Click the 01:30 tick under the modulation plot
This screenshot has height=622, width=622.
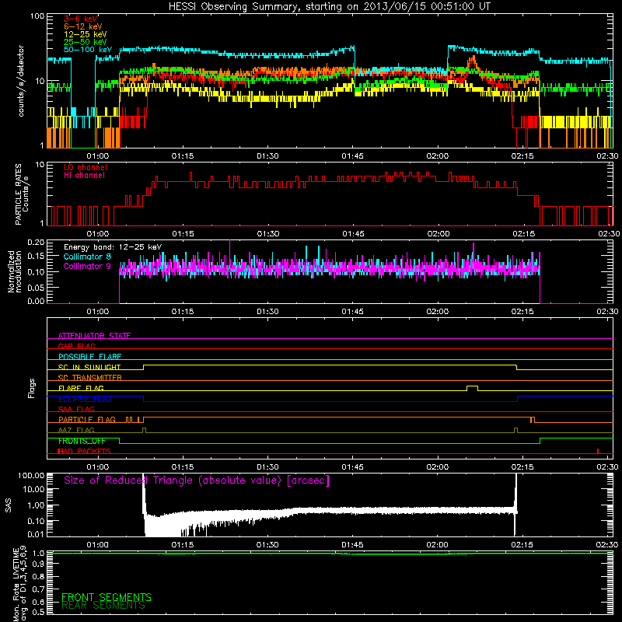pyautogui.click(x=267, y=312)
